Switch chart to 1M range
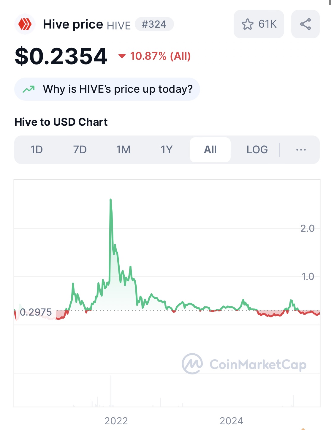 [x=123, y=150]
